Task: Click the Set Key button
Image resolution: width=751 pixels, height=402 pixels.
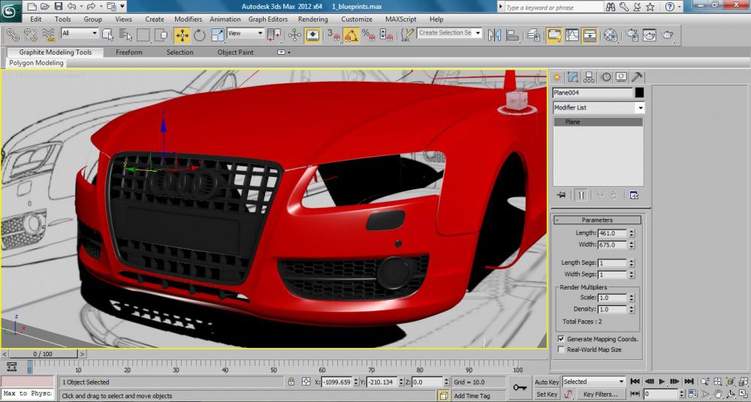Action: click(x=547, y=394)
